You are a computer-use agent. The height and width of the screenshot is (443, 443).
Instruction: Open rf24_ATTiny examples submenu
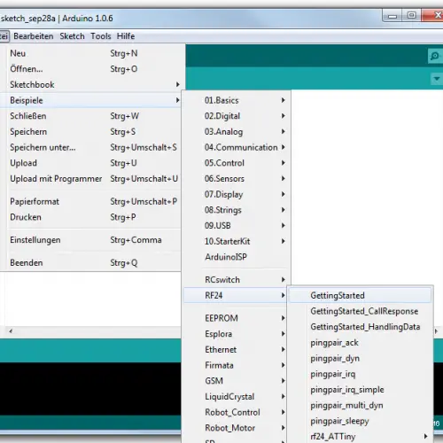pyautogui.click(x=360, y=436)
